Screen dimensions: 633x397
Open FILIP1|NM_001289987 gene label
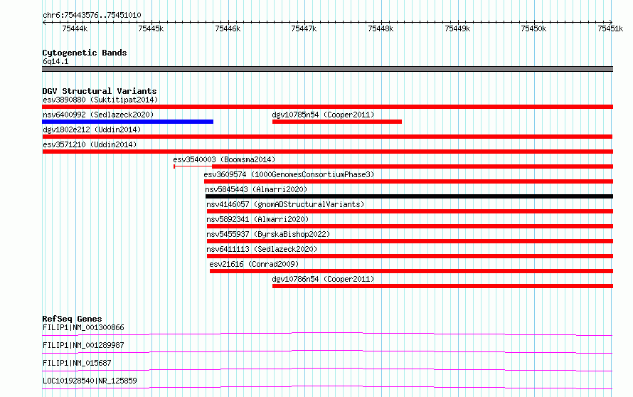click(83, 345)
